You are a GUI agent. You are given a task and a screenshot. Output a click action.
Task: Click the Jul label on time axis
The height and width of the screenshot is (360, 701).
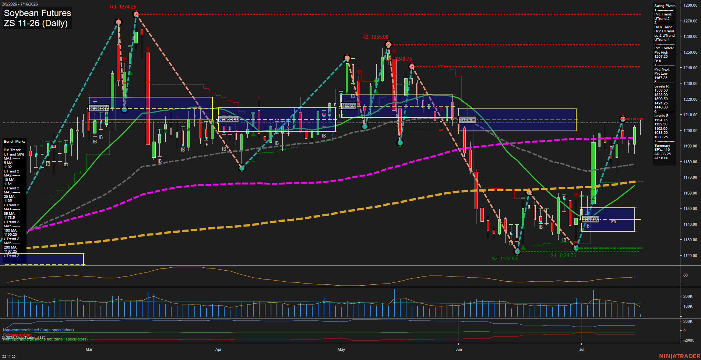(x=582, y=349)
